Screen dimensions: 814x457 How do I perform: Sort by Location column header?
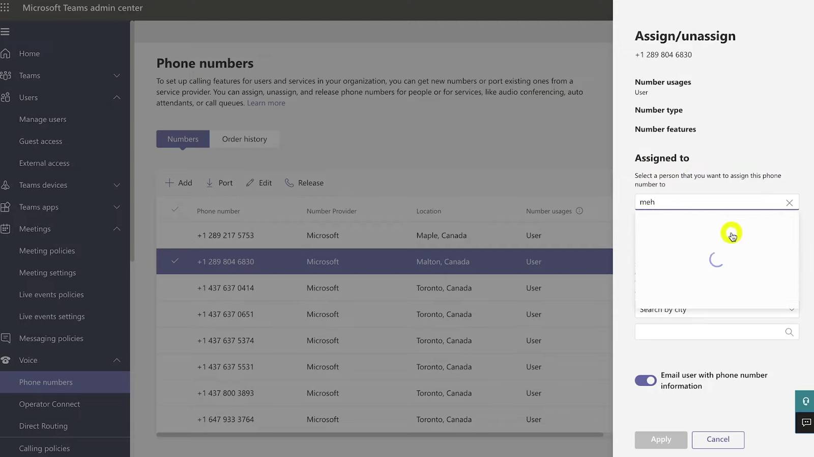[428, 211]
